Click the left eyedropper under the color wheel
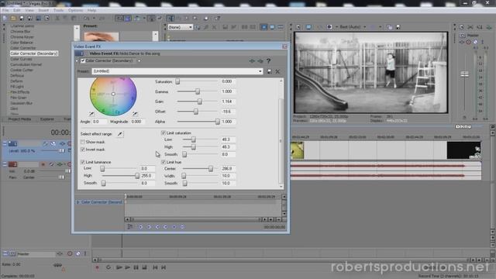 pos(91,114)
